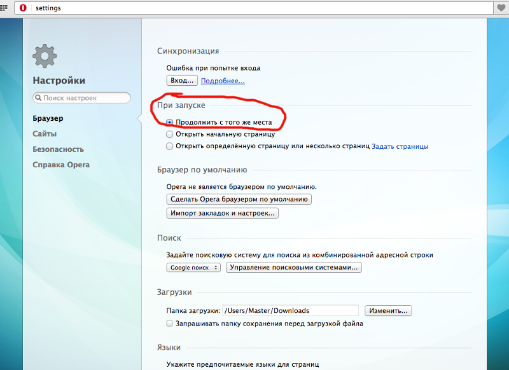Click the 'Загрузки' section heading
This screenshot has width=509, height=370.
174,292
